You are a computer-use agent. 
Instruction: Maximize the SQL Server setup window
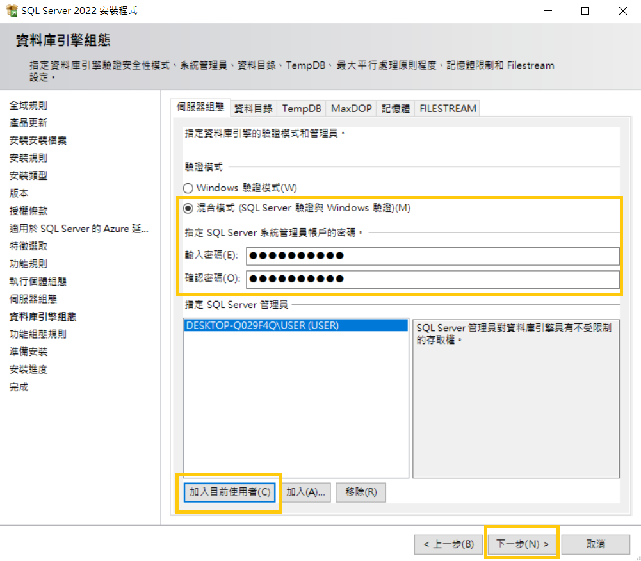[585, 11]
